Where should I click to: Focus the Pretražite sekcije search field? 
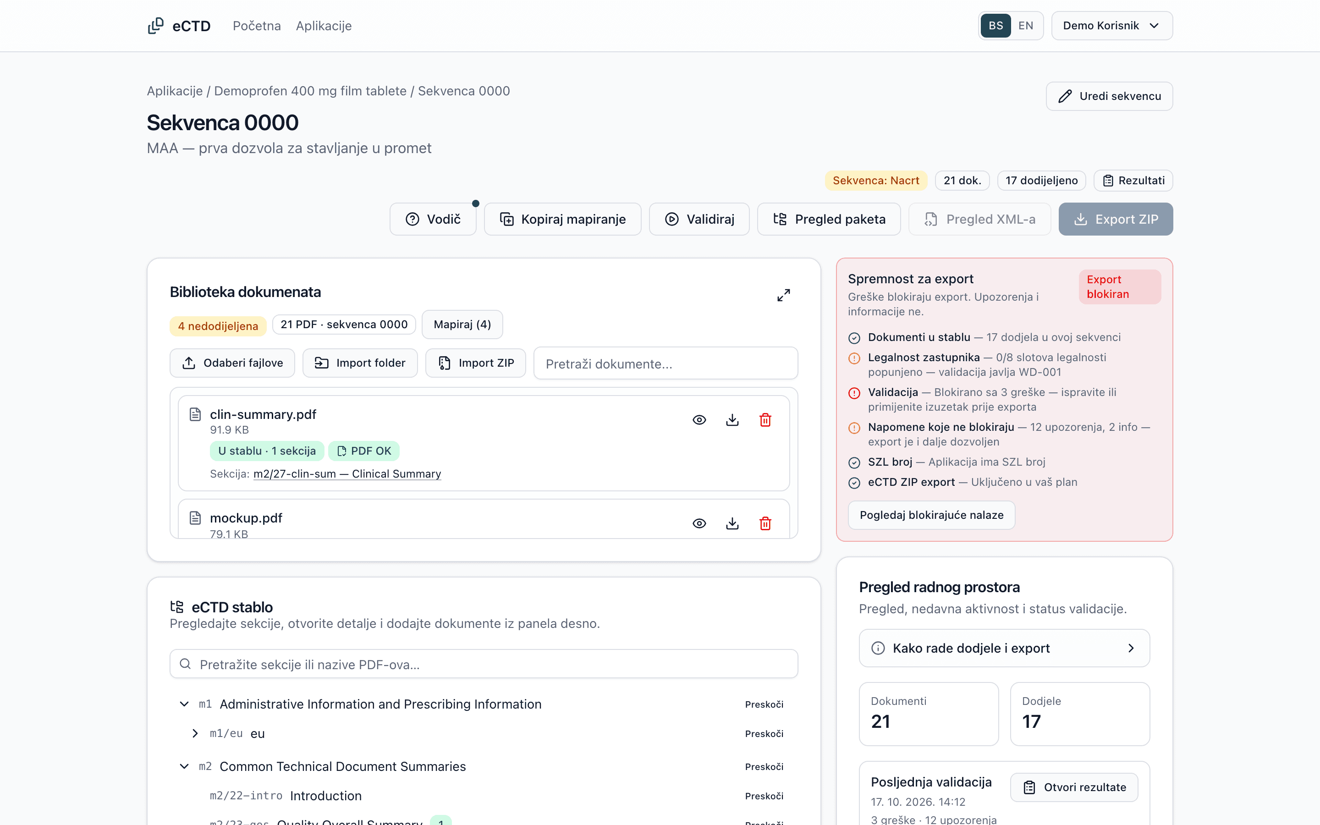coord(484,664)
